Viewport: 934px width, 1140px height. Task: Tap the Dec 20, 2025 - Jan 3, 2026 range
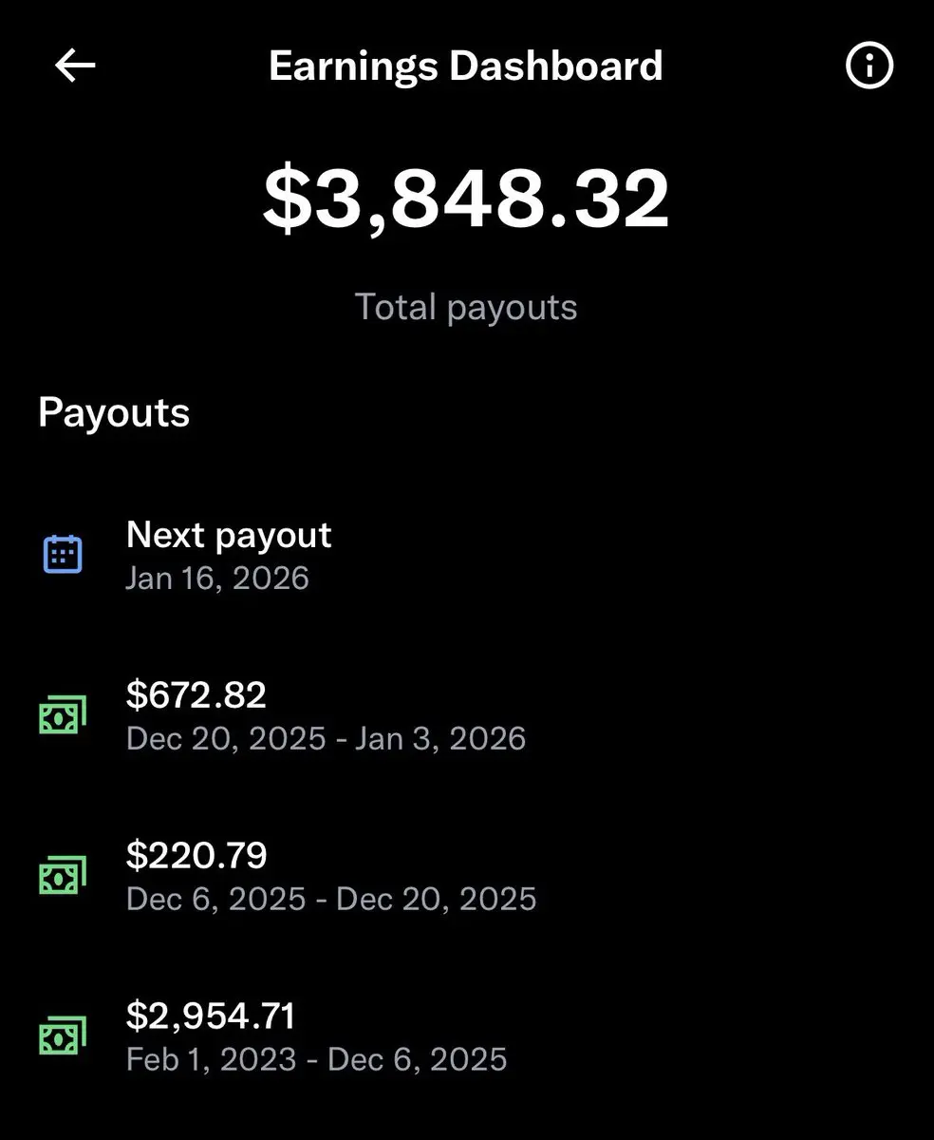326,739
